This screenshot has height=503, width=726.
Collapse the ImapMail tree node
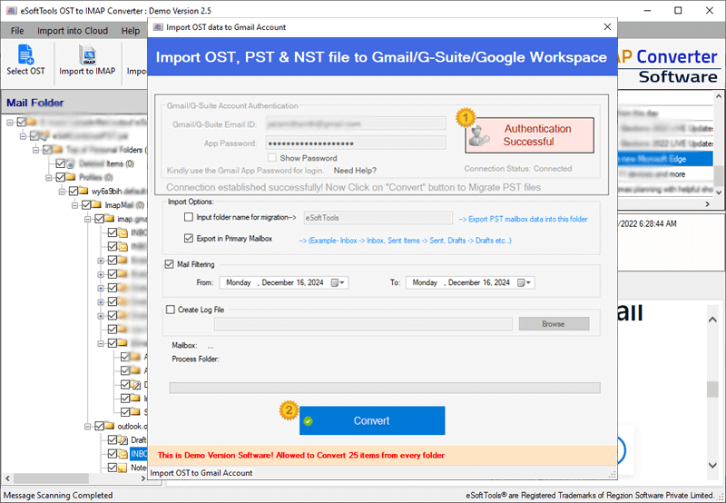[75, 204]
